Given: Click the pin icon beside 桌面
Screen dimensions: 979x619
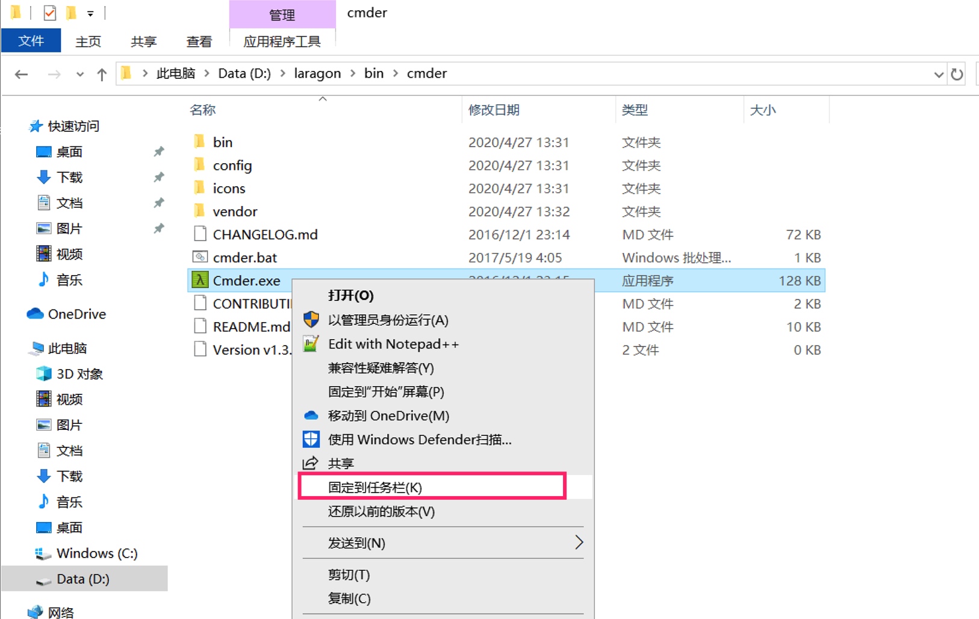Looking at the screenshot, I should tap(158, 152).
